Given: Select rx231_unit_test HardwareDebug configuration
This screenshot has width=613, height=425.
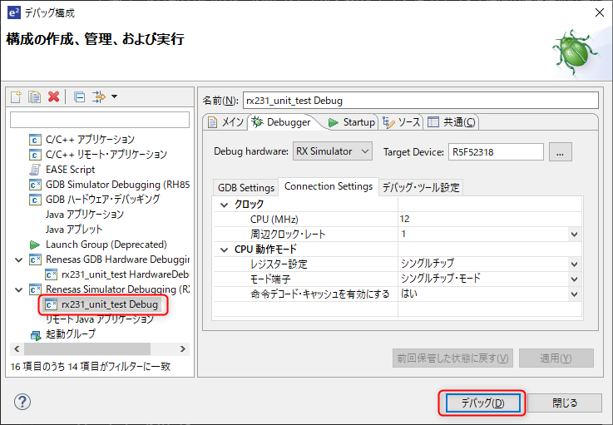Looking at the screenshot, I should click(x=125, y=274).
